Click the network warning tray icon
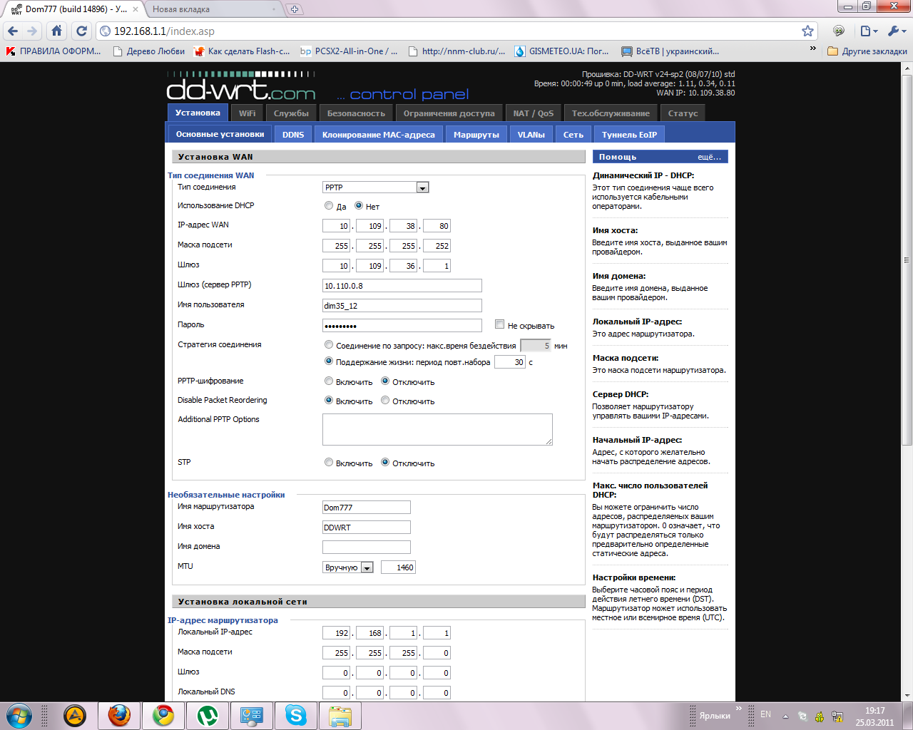 (837, 716)
